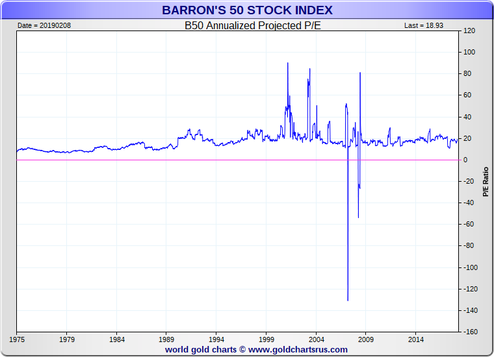Click the 'Last = 18.93' value
Image resolution: width=494 pixels, height=357 pixels.
[x=424, y=25]
